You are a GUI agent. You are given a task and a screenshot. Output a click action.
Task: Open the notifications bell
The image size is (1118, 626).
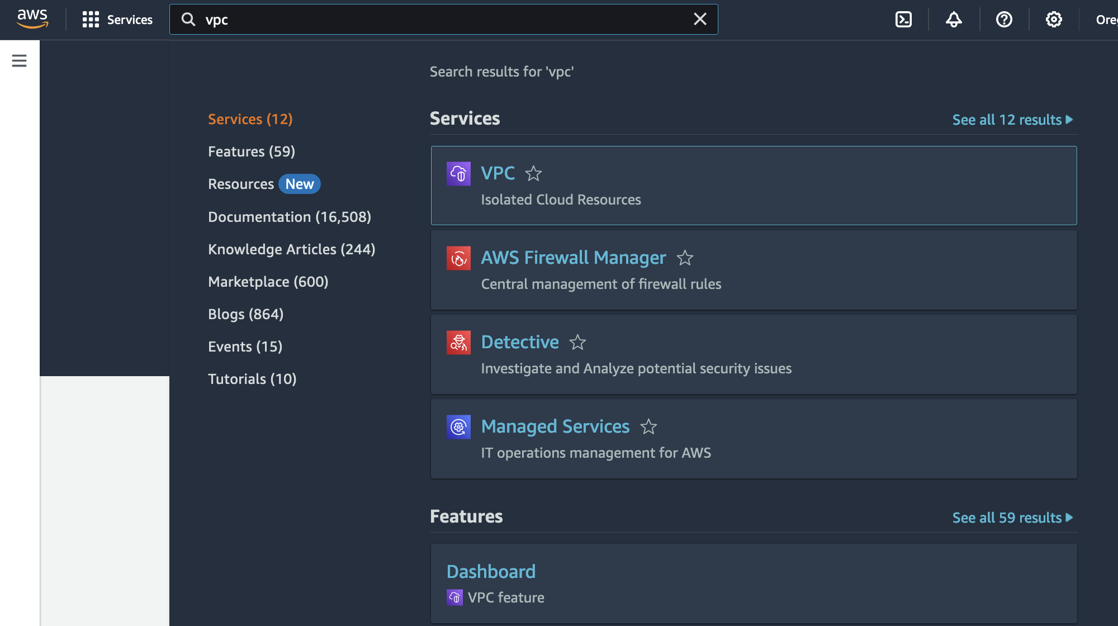pyautogui.click(x=954, y=20)
